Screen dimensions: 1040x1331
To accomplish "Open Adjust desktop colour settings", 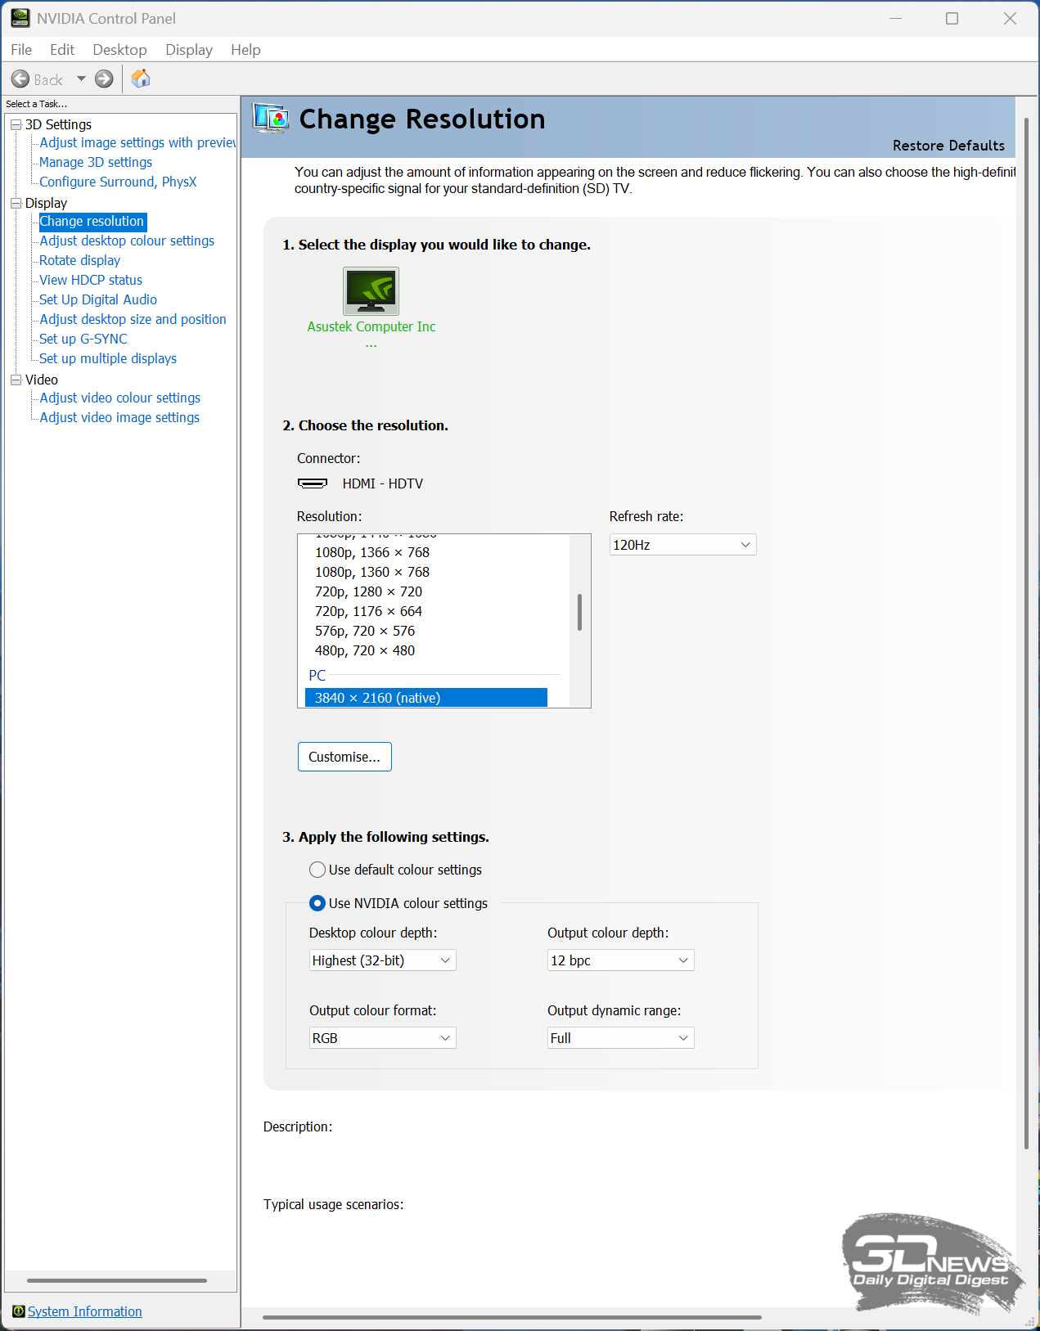I will (127, 241).
